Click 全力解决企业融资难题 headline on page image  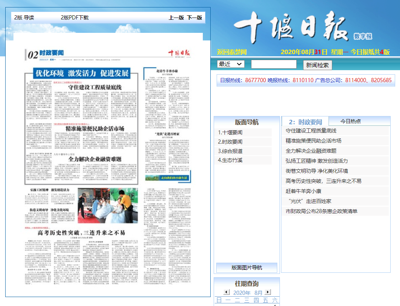pyautogui.click(x=95, y=159)
